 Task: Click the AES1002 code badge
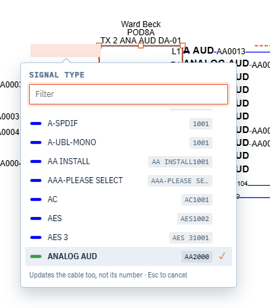pos(195,218)
